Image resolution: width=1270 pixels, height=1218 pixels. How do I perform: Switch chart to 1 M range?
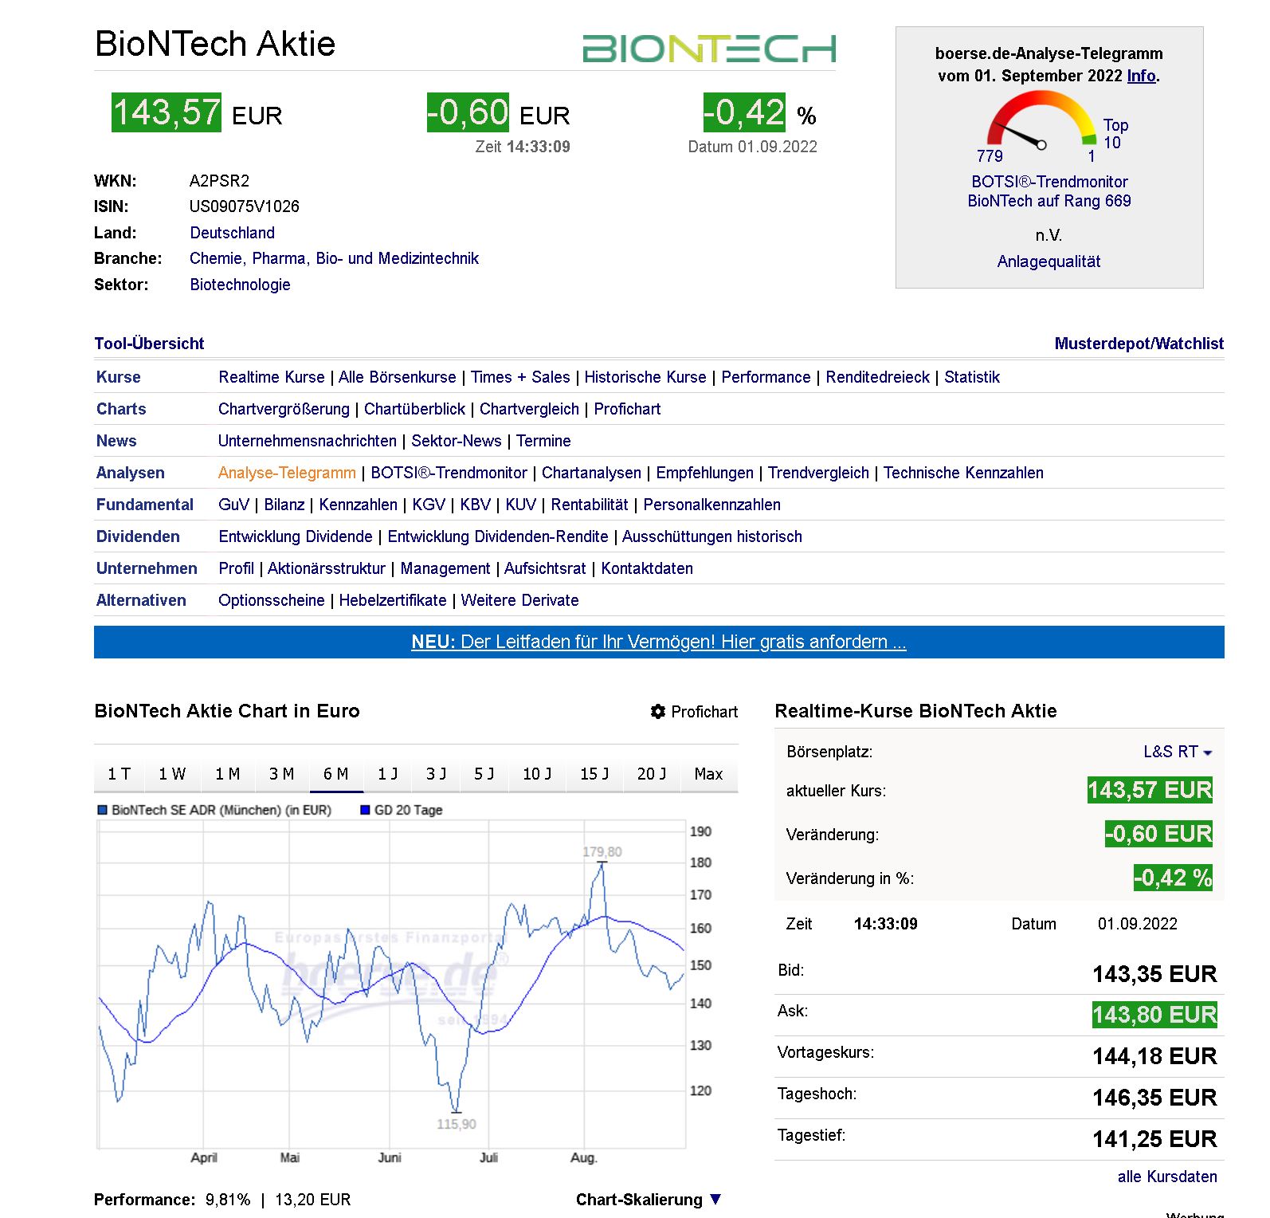(x=228, y=774)
